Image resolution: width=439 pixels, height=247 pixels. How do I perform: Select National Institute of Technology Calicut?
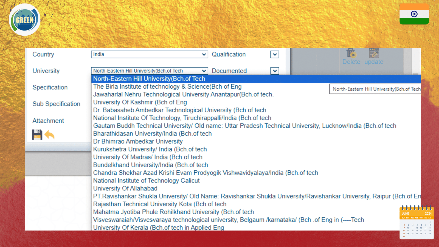[x=146, y=181]
